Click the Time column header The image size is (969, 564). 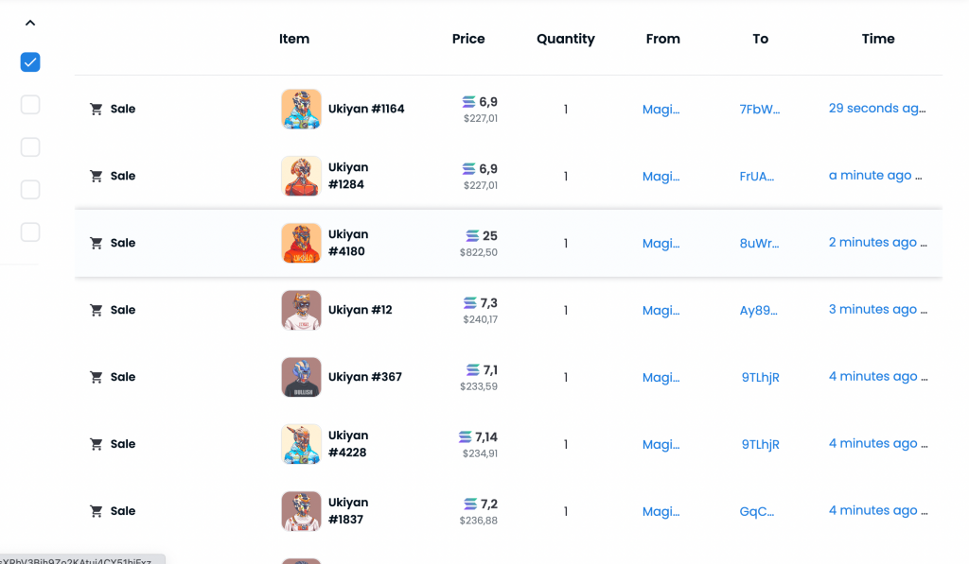coord(878,39)
